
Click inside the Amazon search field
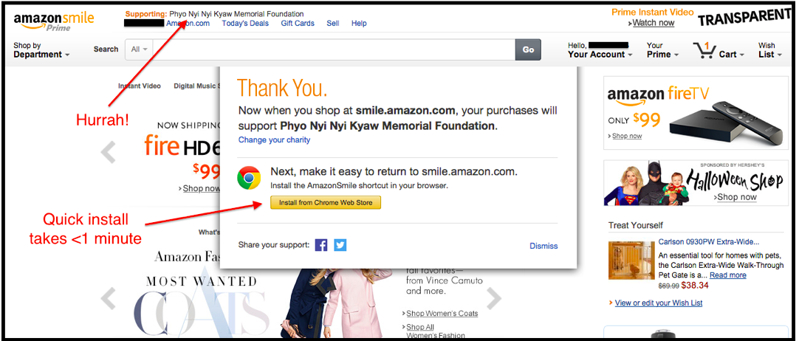(x=334, y=49)
